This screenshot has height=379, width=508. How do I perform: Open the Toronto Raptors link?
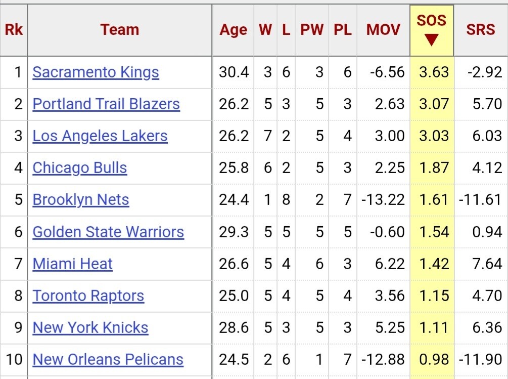[88, 296]
